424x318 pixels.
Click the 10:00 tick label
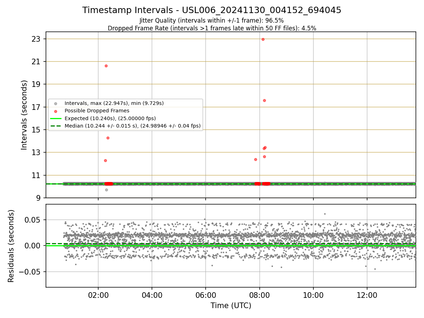[313, 295]
